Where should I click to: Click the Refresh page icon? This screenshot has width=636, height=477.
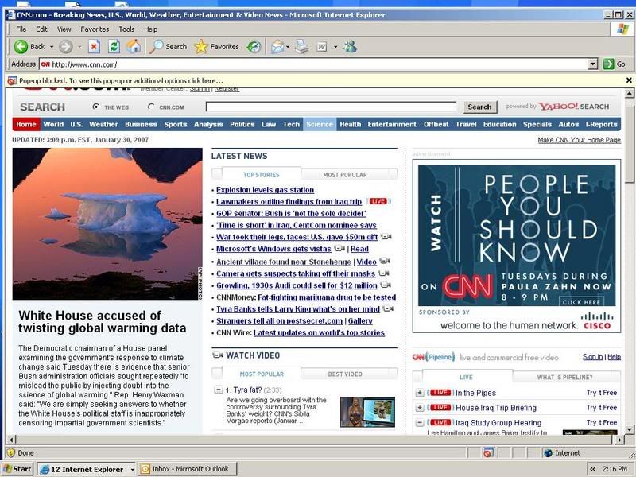pos(114,47)
